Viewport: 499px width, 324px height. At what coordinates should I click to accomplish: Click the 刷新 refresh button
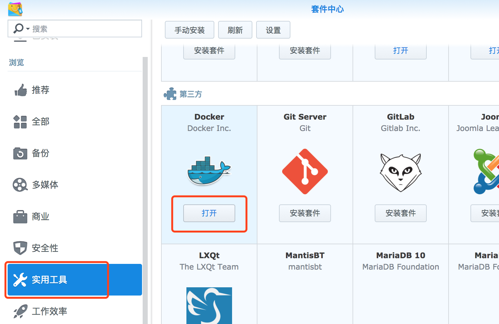pos(235,30)
